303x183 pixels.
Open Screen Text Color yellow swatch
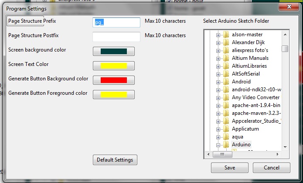(x=114, y=66)
